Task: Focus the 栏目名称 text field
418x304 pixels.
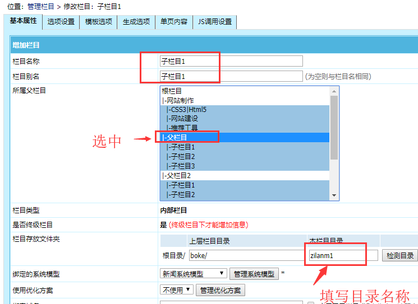Action: click(x=231, y=61)
